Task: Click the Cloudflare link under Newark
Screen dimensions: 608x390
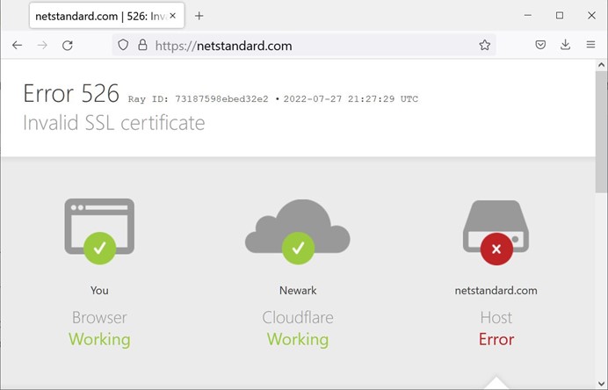Action: click(x=298, y=317)
